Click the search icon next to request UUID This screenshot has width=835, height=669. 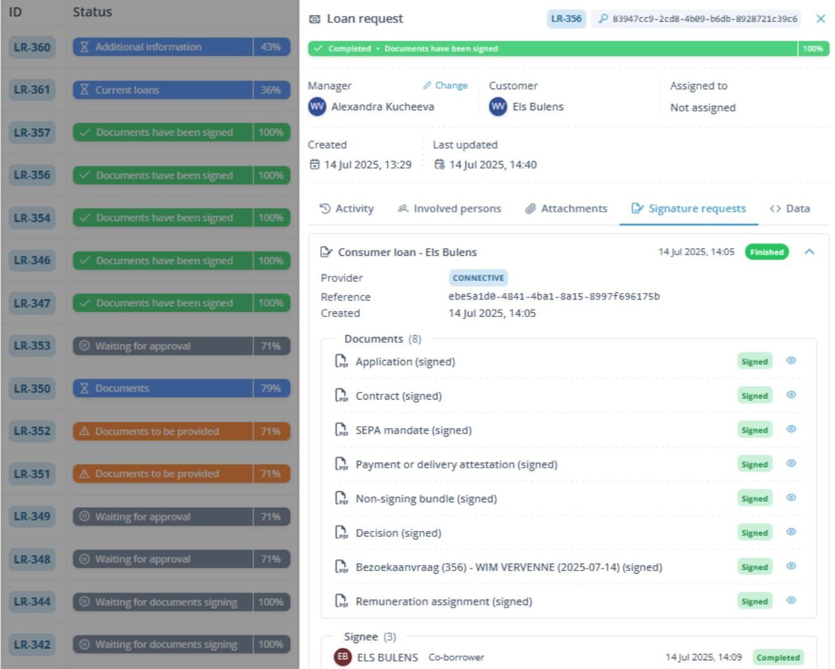click(x=603, y=19)
